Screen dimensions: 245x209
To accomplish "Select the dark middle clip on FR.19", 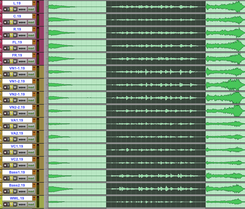I will (156, 59).
